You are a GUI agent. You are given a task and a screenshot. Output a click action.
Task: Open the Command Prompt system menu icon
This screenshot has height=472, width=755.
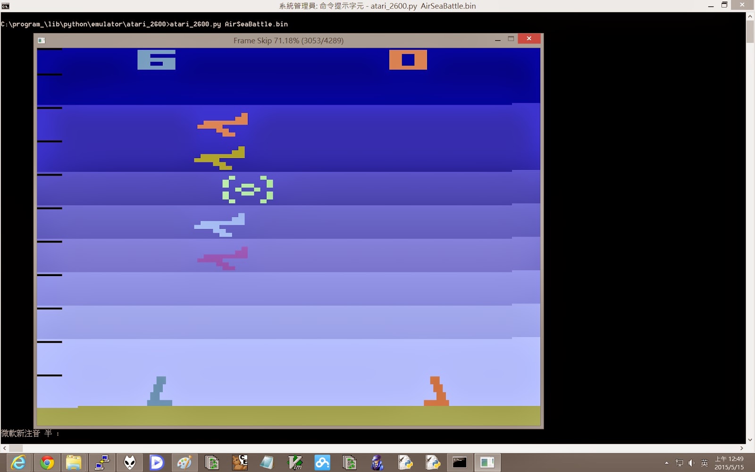click(x=5, y=6)
